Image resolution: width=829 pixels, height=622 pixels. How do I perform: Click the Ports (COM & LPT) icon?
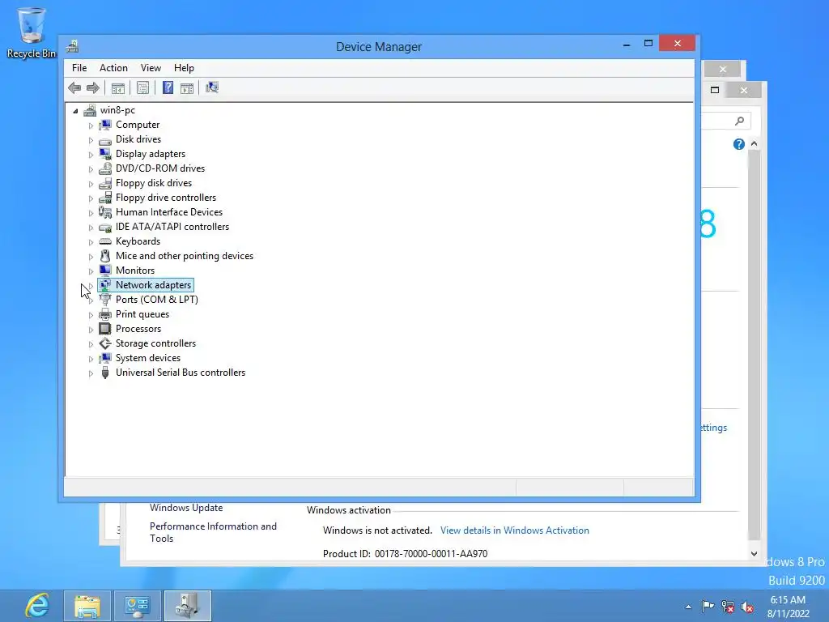click(x=105, y=300)
